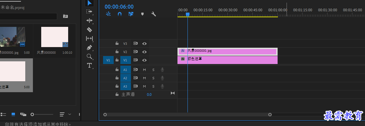Screen dimensions: 365x126
Task: Target the V3 track label
Action: tap(125, 43)
